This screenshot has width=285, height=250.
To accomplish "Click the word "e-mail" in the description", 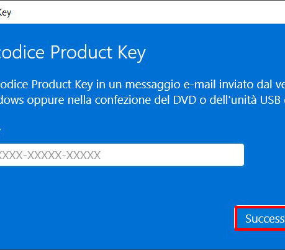I will tap(199, 85).
